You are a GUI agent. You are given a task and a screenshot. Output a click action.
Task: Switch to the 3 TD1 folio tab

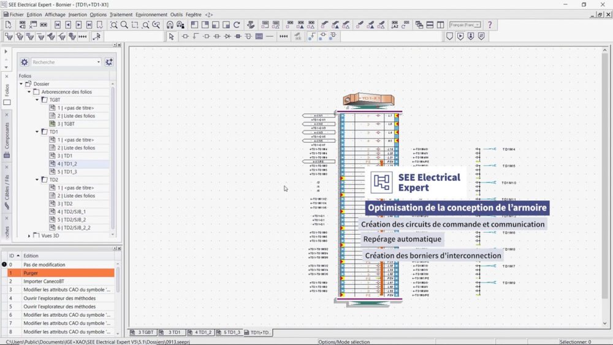171,333
